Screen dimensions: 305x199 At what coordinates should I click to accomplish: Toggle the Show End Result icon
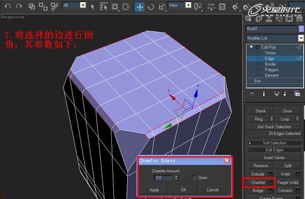pos(264,94)
